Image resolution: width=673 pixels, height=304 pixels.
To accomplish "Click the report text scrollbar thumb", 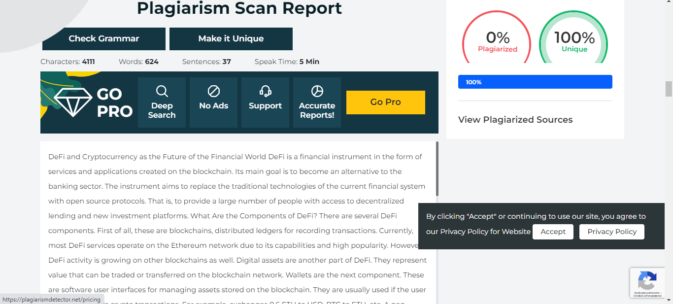I will pyautogui.click(x=437, y=169).
